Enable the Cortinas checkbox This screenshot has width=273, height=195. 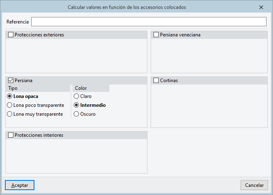(x=156, y=81)
